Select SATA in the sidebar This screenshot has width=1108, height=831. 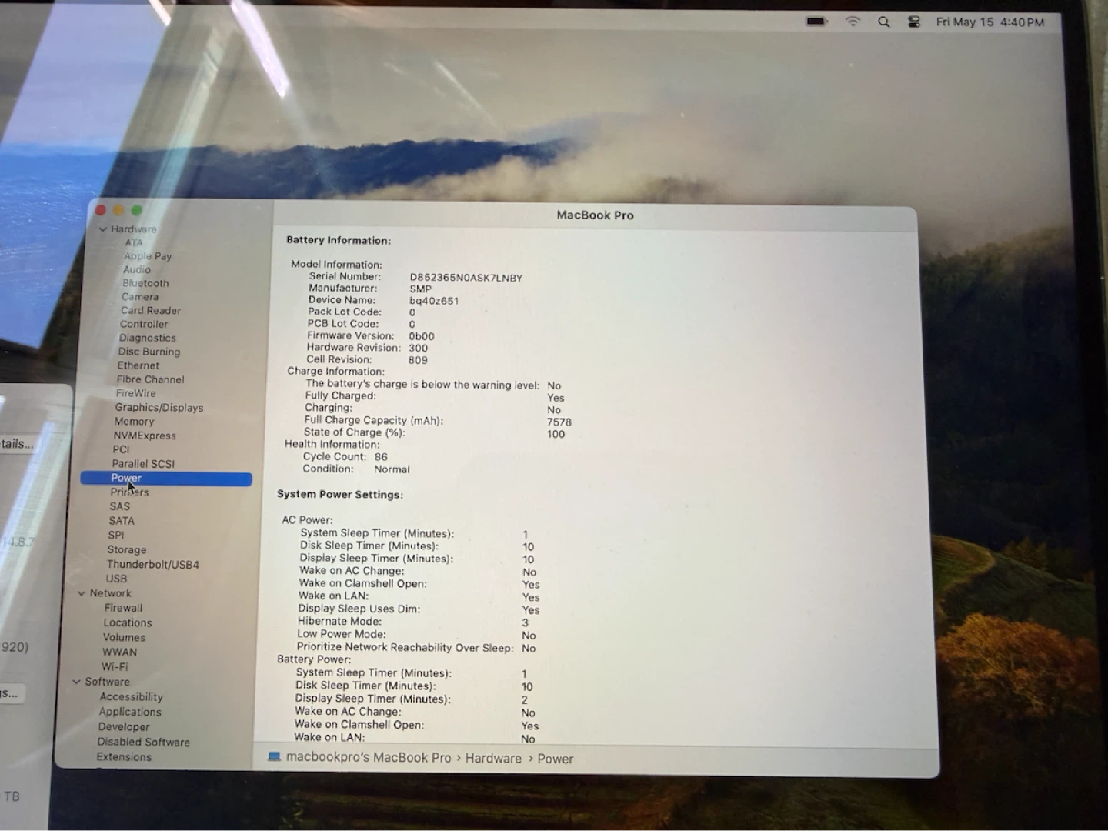pos(122,521)
